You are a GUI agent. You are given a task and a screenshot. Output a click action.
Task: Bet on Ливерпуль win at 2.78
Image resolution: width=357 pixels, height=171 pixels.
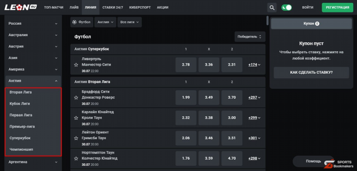point(186,65)
